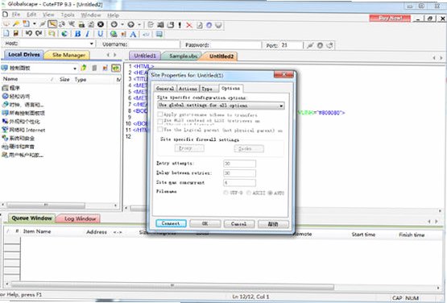This screenshot has height=303, width=447.
Task: Click the Retry attempts input field
Action: tap(239, 164)
